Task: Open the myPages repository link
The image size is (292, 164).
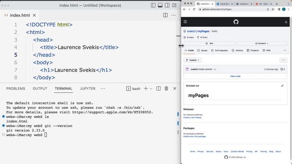Action: [203, 31]
